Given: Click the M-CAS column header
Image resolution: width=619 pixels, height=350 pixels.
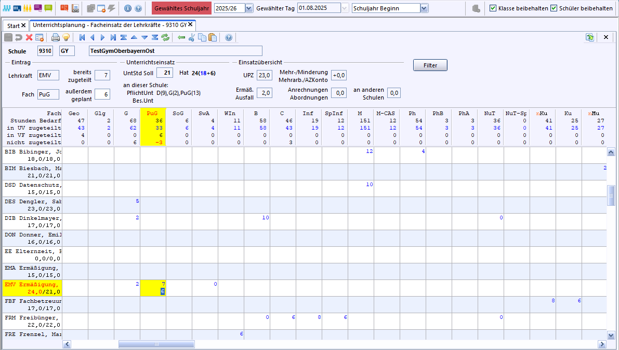Looking at the screenshot, I should (x=386, y=114).
